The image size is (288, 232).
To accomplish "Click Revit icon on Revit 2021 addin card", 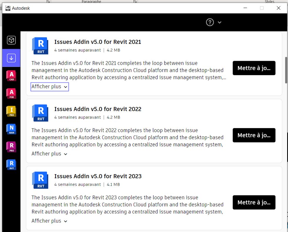I will pyautogui.click(x=40, y=46).
